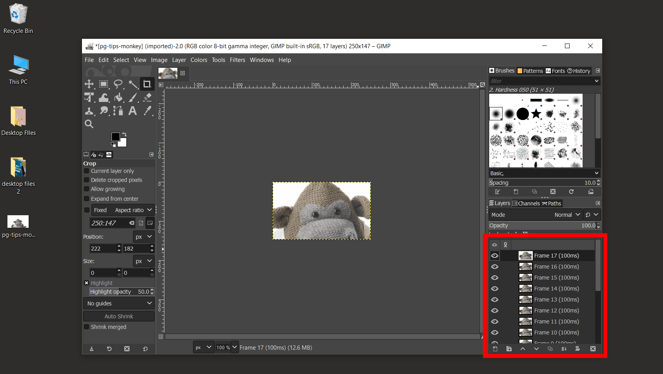Open the Fixed Aspect ratio dropdown
Screen dimensions: 663x374
tap(123, 210)
